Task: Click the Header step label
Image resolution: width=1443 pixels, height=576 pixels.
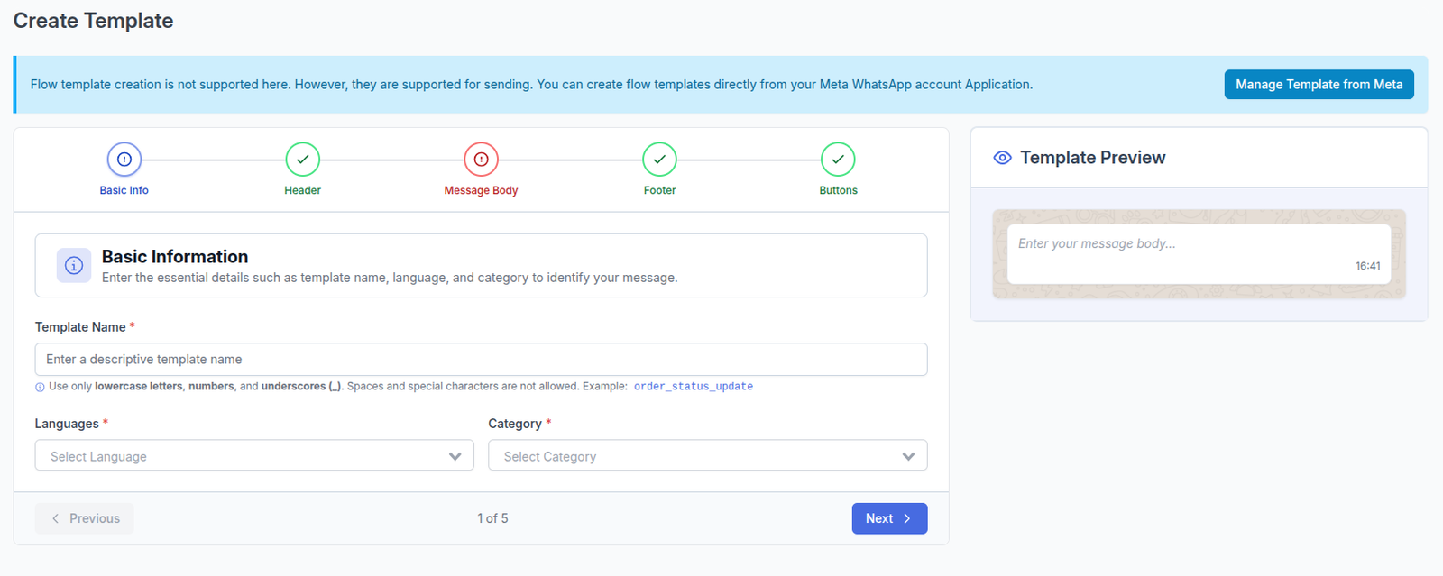Action: click(302, 190)
